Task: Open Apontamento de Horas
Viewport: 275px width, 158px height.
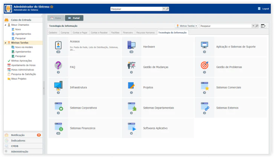Action: pos(21,65)
